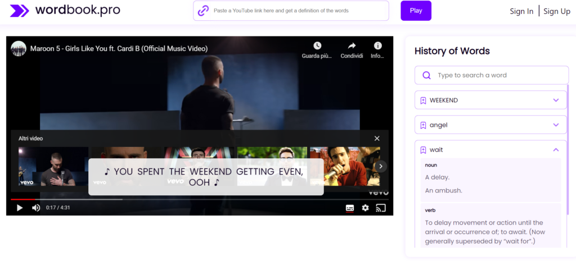Bookmark the WEEKEND word entry
The height and width of the screenshot is (261, 576).
(x=423, y=100)
